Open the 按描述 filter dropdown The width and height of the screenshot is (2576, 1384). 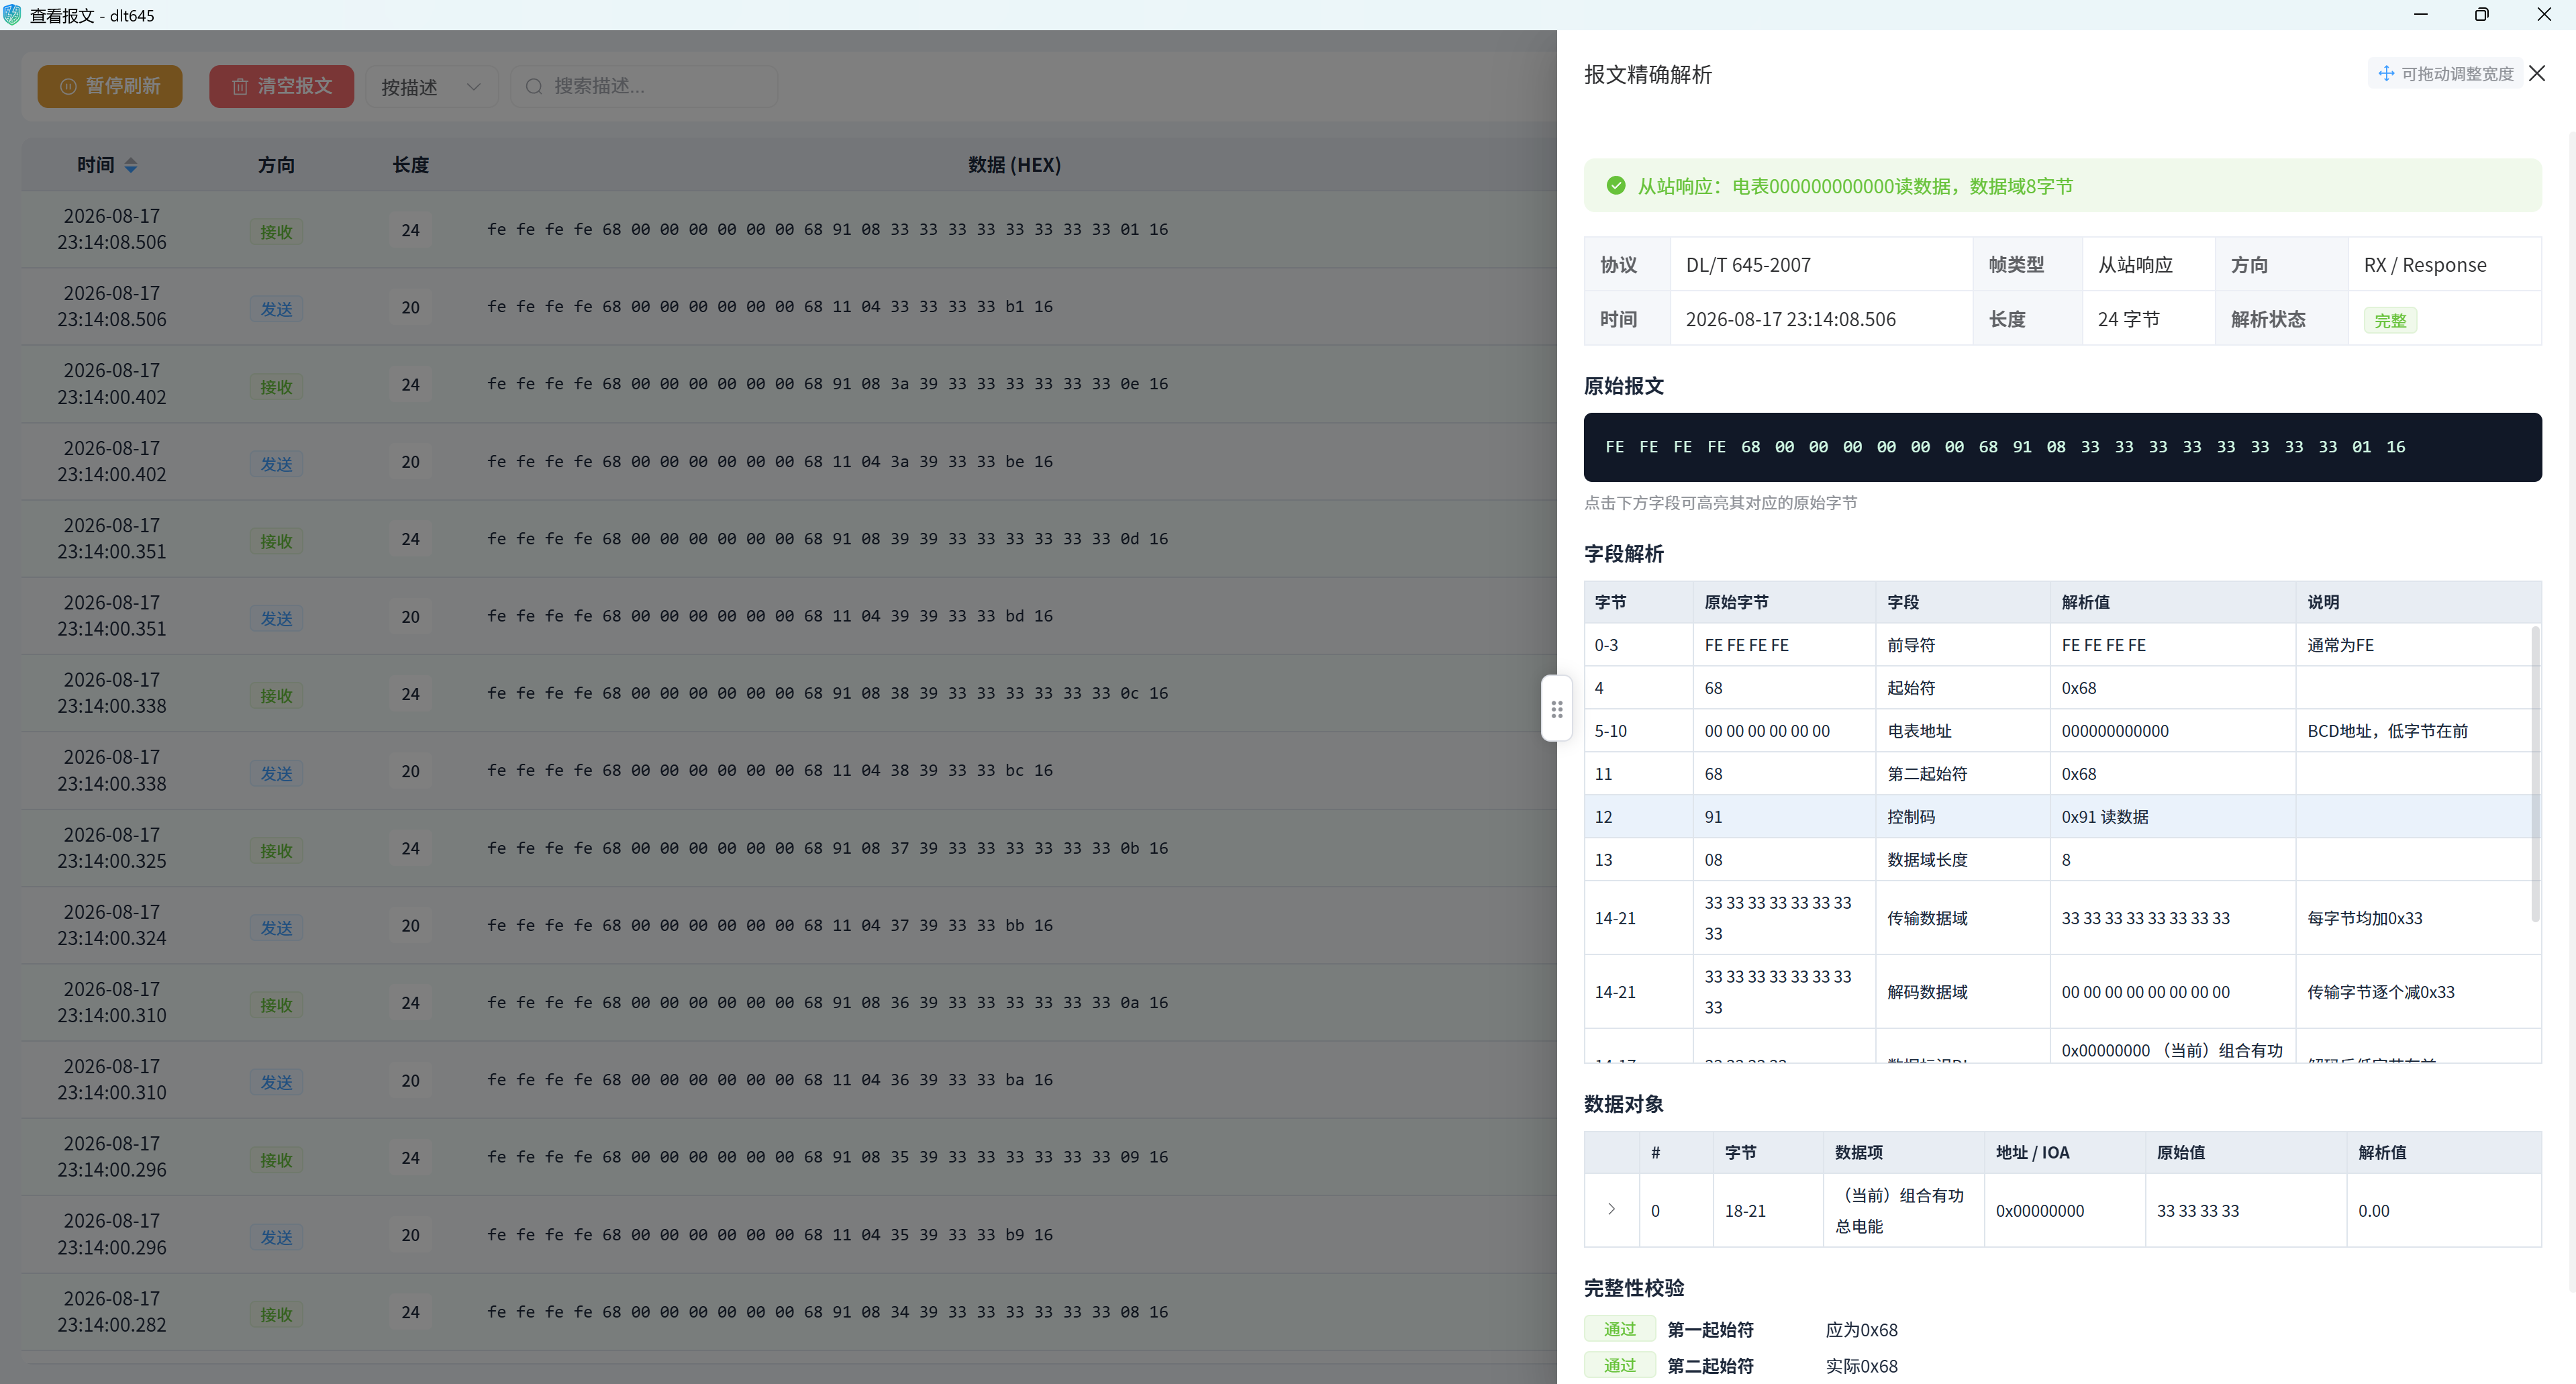tap(431, 87)
